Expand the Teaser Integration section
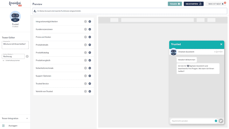This screenshot has height=129, width=229. (x=15, y=118)
